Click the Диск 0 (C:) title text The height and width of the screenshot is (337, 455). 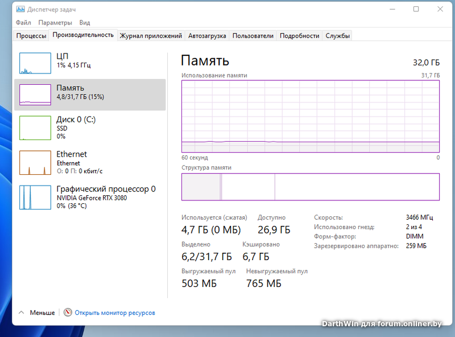tap(76, 120)
